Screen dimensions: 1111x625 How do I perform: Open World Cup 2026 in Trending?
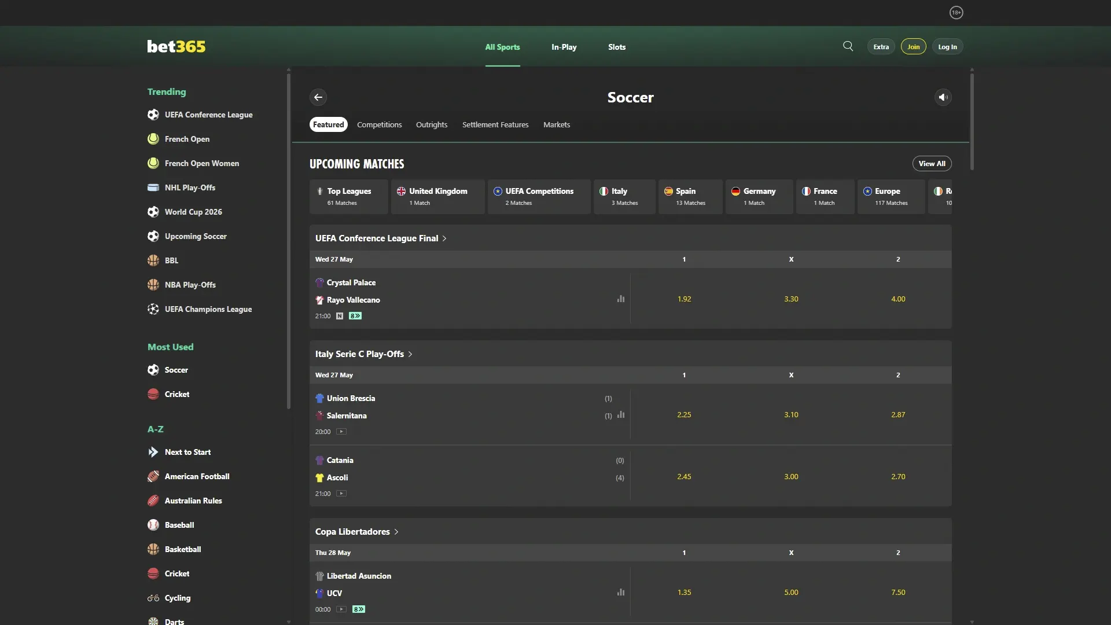[x=185, y=212]
